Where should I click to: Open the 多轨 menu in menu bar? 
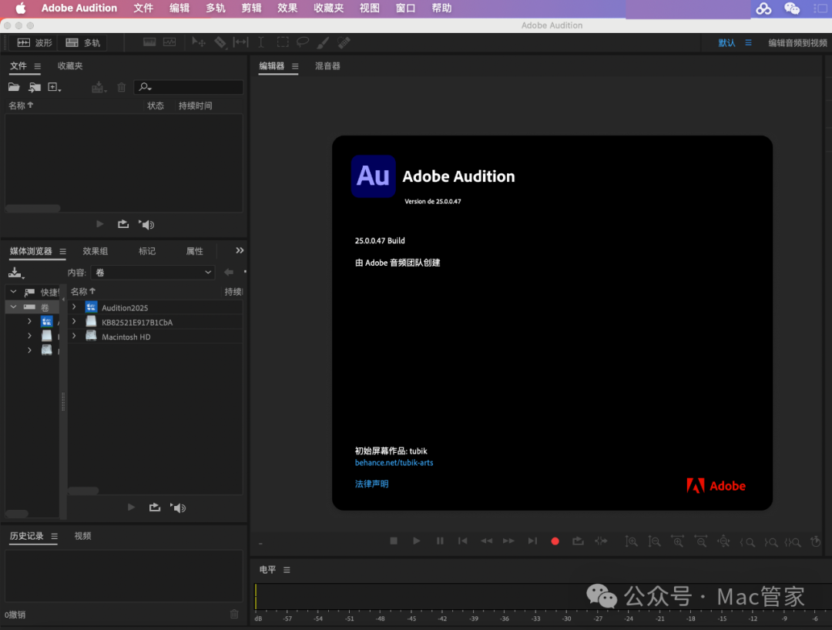216,8
